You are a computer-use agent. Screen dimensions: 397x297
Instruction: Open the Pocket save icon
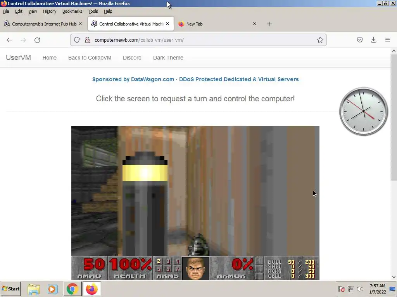click(x=359, y=40)
